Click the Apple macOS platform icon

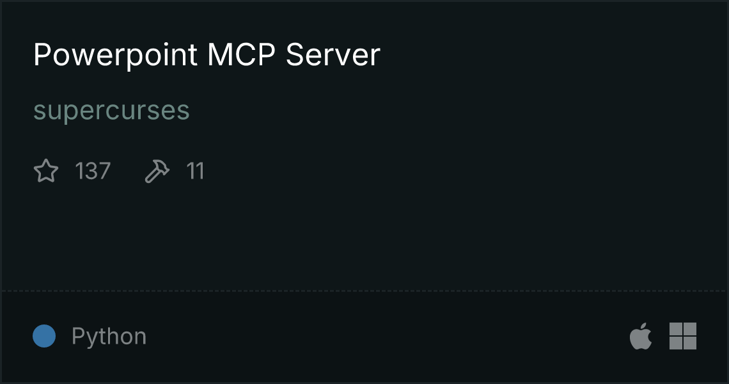[641, 336]
